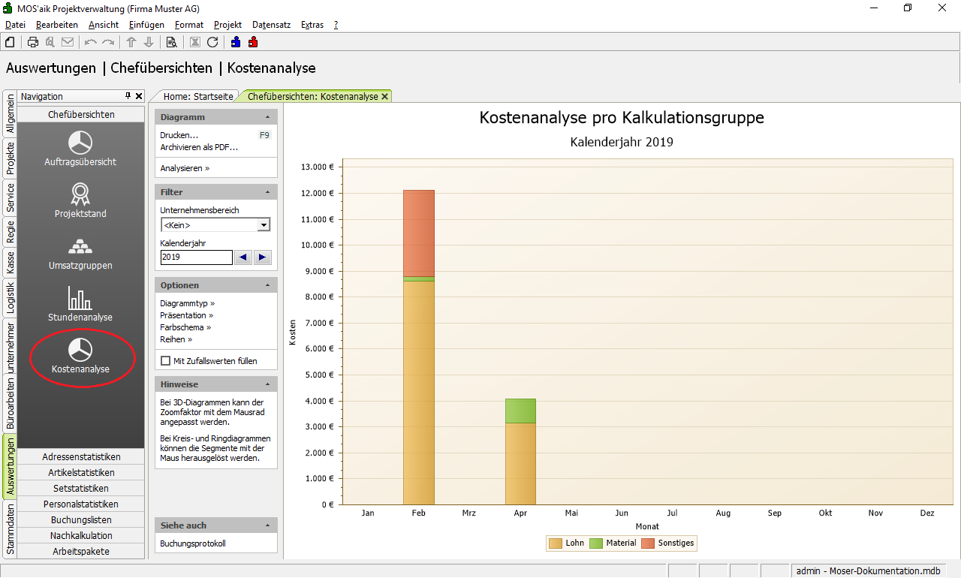This screenshot has width=961, height=578.
Task: Open Projektstand award ribbon icon
Action: pos(80,194)
